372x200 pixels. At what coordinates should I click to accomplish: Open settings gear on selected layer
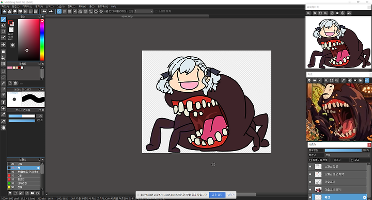pyautogui.click(x=364, y=197)
